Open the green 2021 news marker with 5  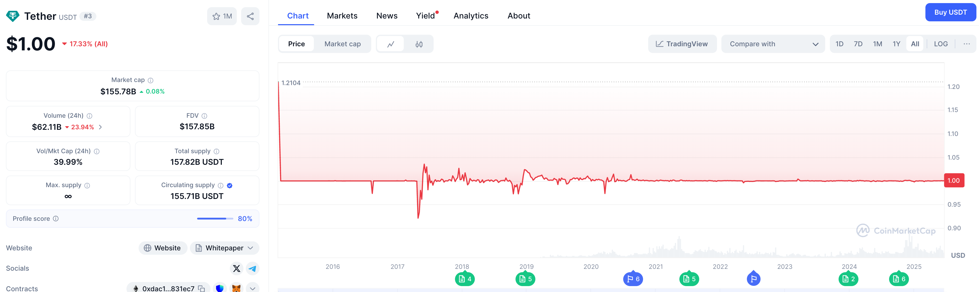click(689, 279)
